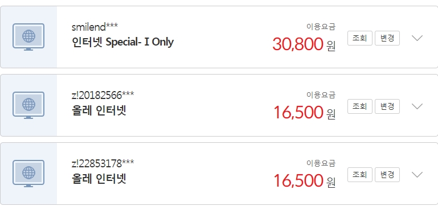Click the globe monitor icon for z!20182566***

pos(28,105)
